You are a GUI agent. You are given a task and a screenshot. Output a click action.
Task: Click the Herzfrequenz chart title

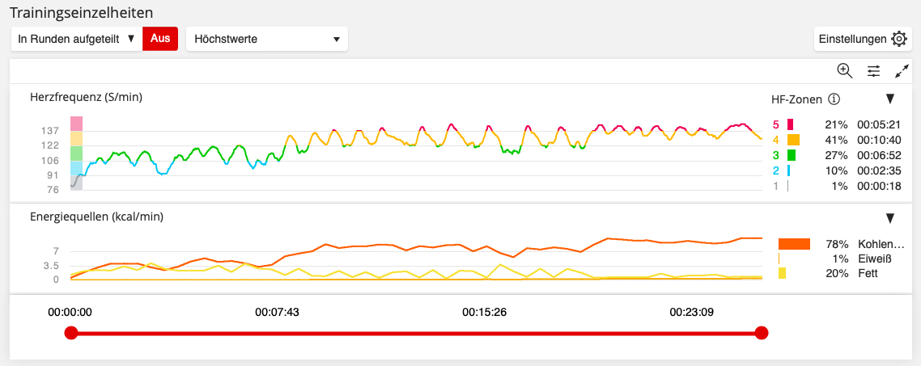point(87,98)
